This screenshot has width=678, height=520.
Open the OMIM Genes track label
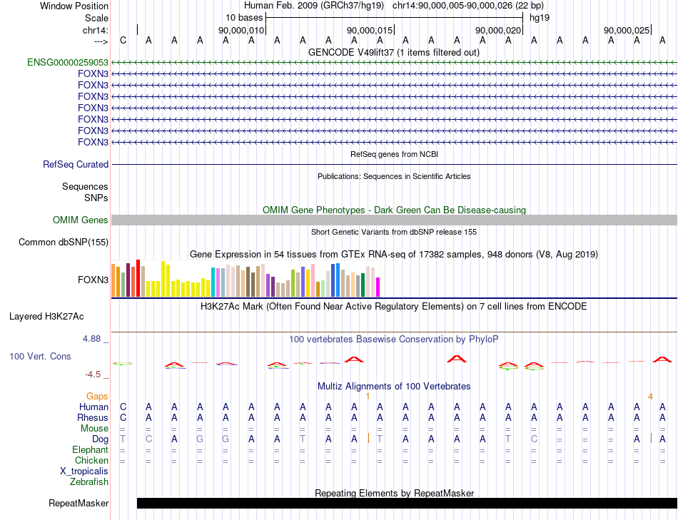[81, 220]
